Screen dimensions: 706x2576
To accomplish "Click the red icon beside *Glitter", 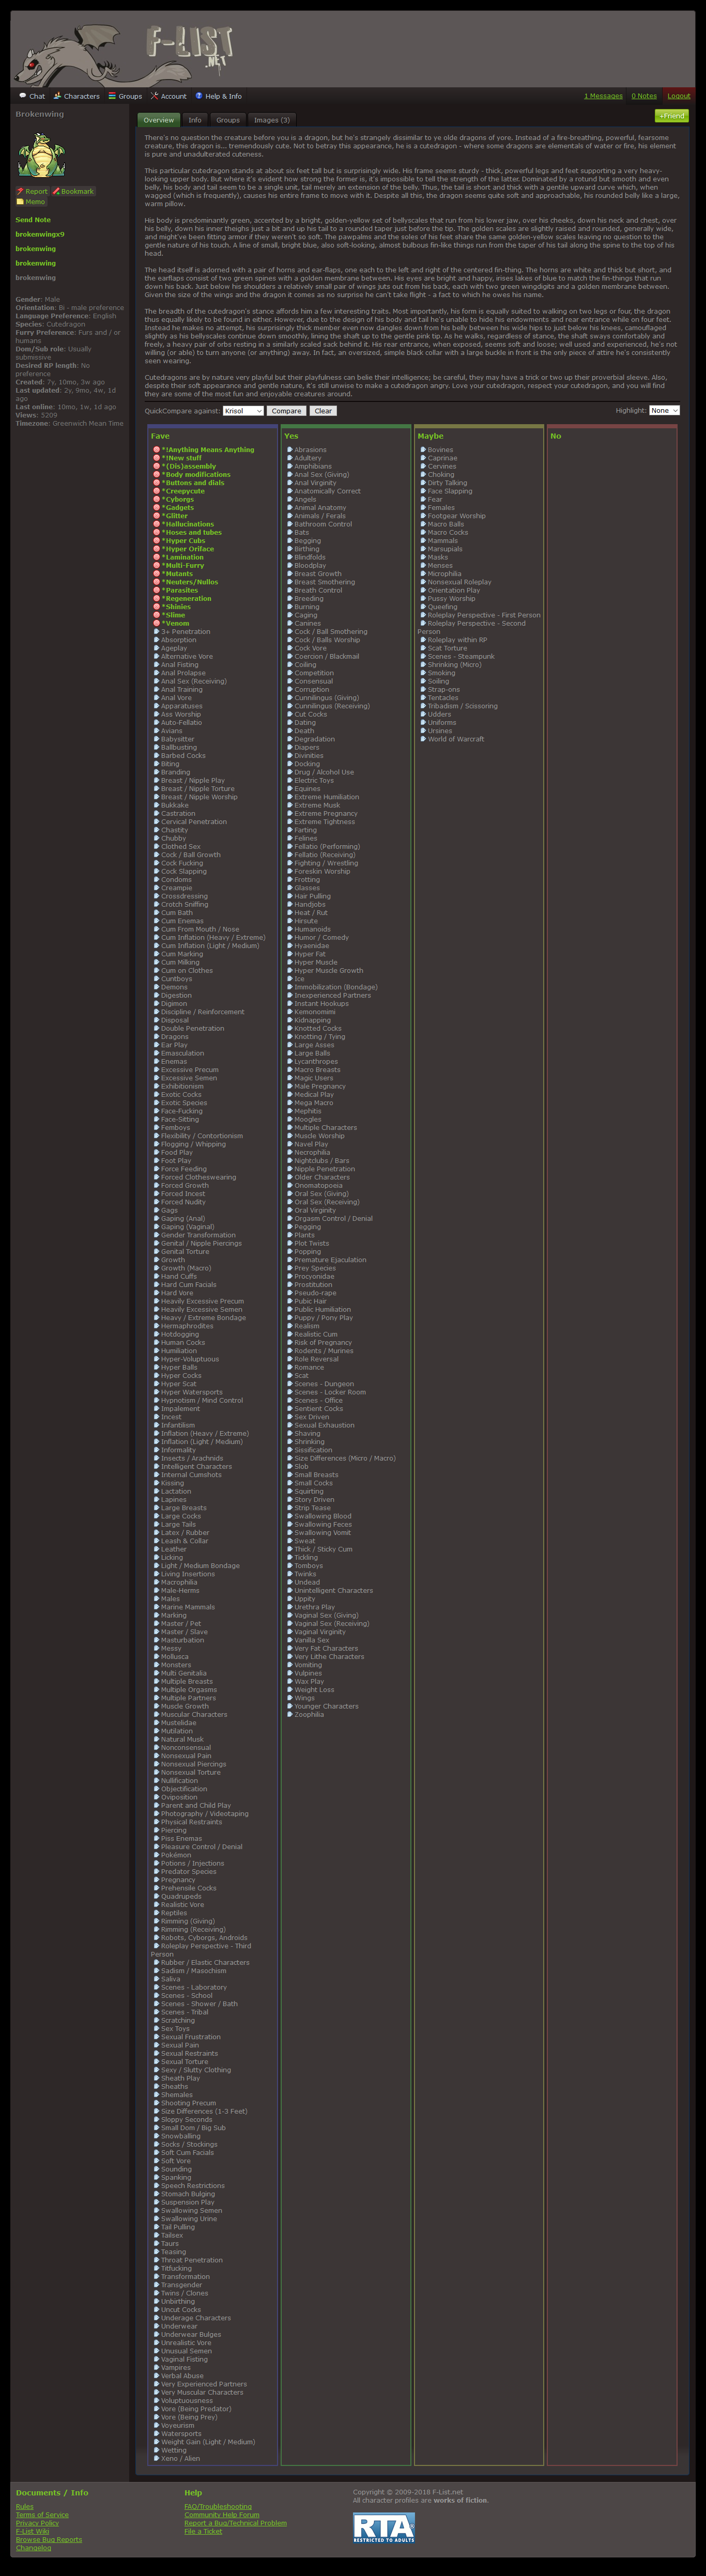I will pos(157,516).
